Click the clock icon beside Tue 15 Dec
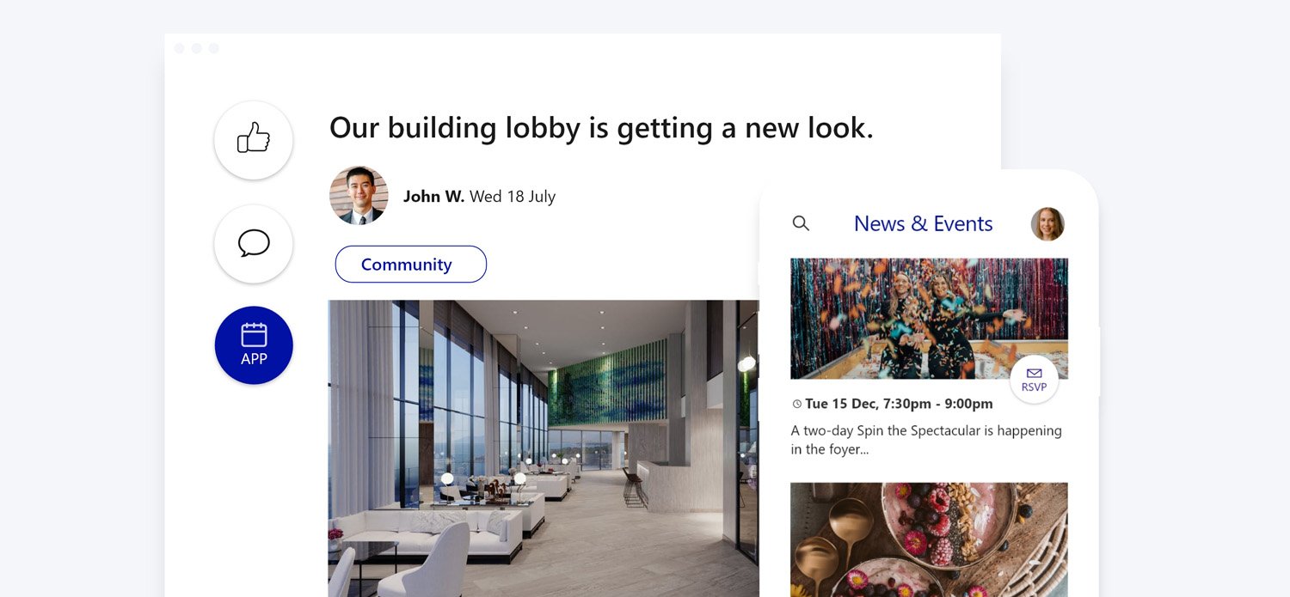 [x=796, y=404]
